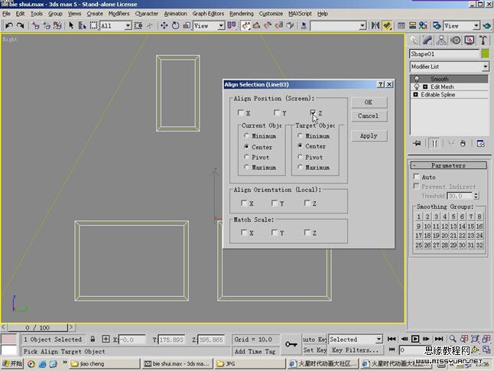Click Cancel in Align Selection dialog
This screenshot has width=494, height=371.
369,116
